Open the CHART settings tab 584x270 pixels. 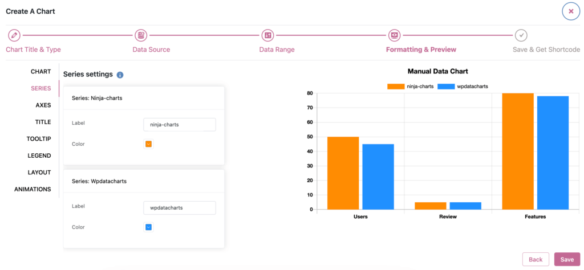tap(40, 71)
